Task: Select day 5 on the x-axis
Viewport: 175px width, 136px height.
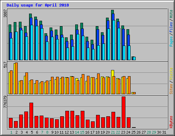Action: pos(32,132)
